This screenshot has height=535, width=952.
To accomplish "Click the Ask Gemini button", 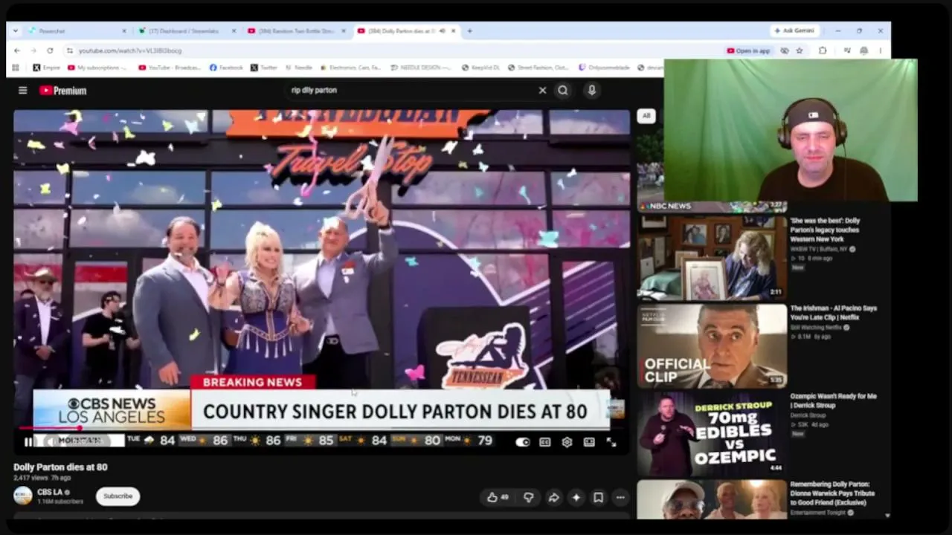I will 794,31.
